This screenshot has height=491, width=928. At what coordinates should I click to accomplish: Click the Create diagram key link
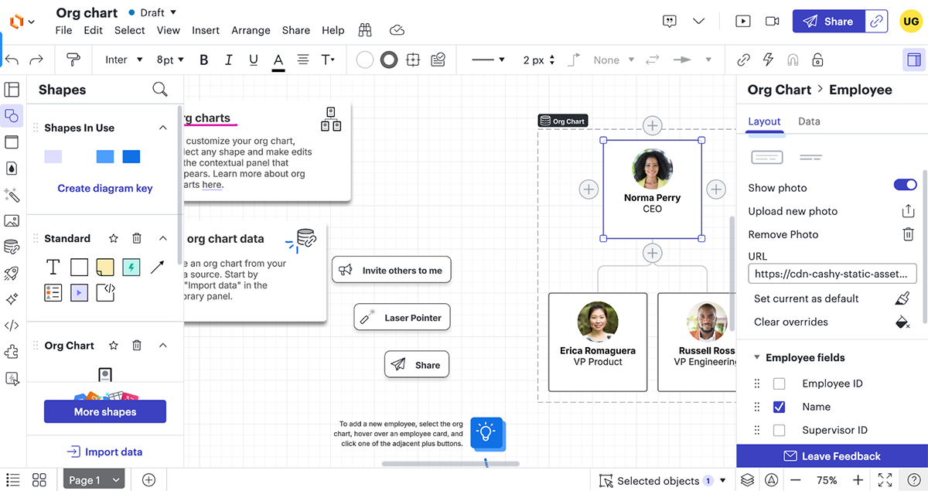[105, 188]
